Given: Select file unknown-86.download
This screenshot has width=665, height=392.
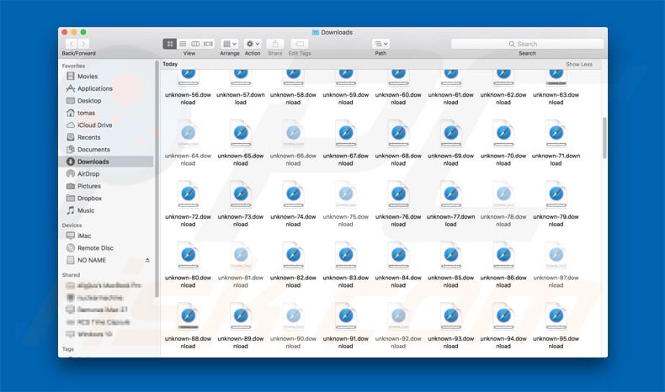Looking at the screenshot, I should coord(503,265).
